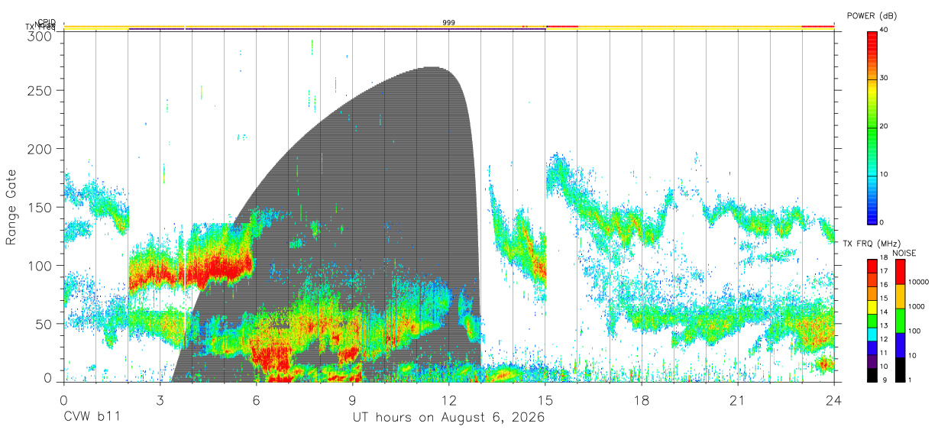Click the "999" CPID value at the top
The height and width of the screenshot is (433, 938).
pos(449,23)
